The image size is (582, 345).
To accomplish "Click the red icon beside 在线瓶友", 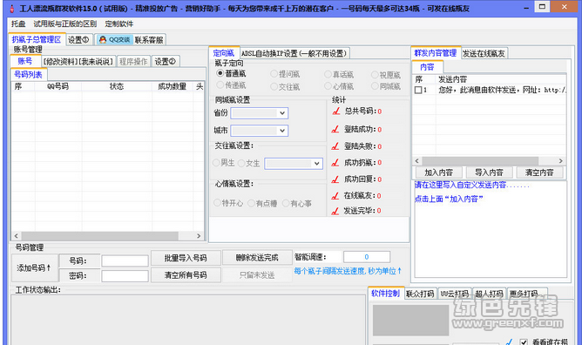I will pos(335,195).
